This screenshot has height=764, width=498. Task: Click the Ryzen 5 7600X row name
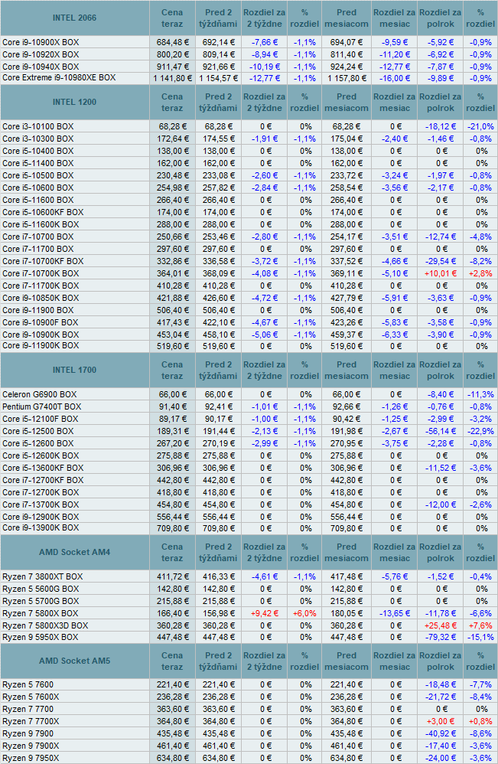point(31,697)
